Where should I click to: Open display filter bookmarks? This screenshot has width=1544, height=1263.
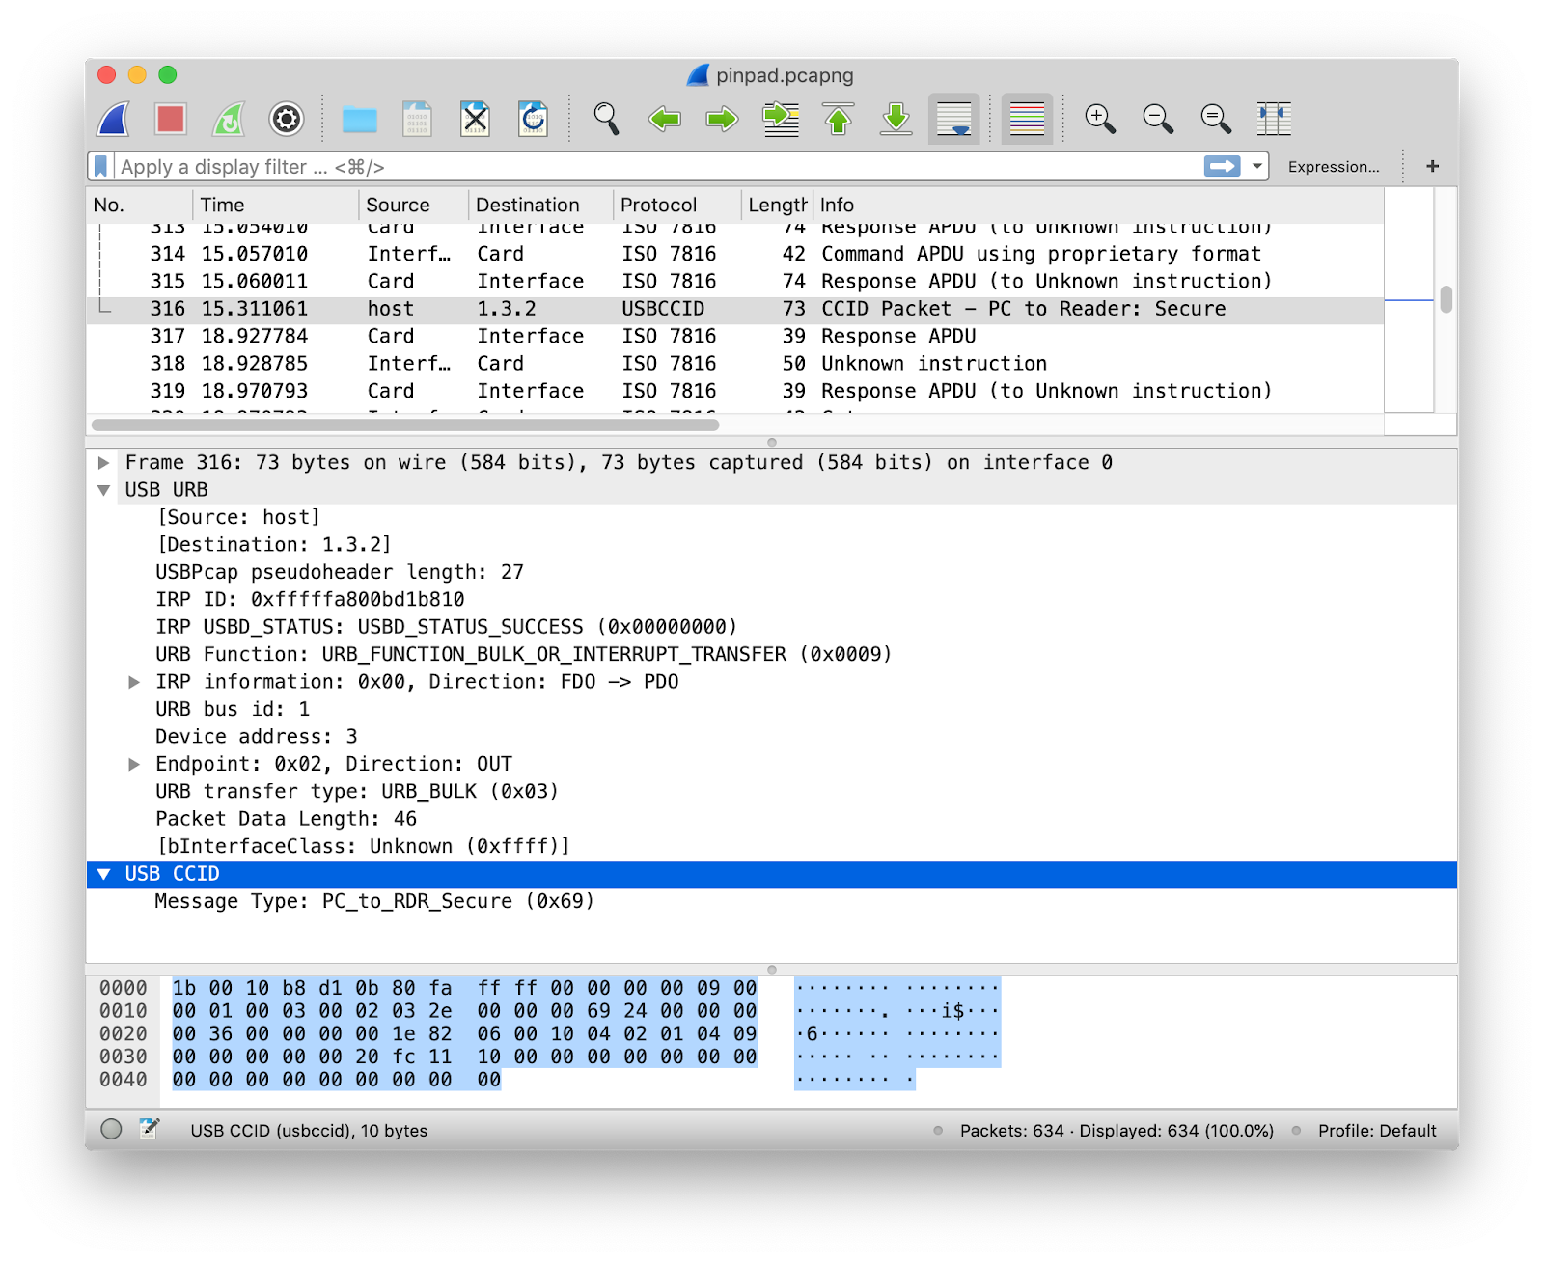coord(100,167)
